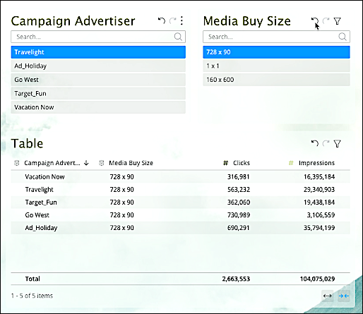This screenshot has height=314, width=363.
Task: Click clicks value 362,060
Action: [x=239, y=202]
